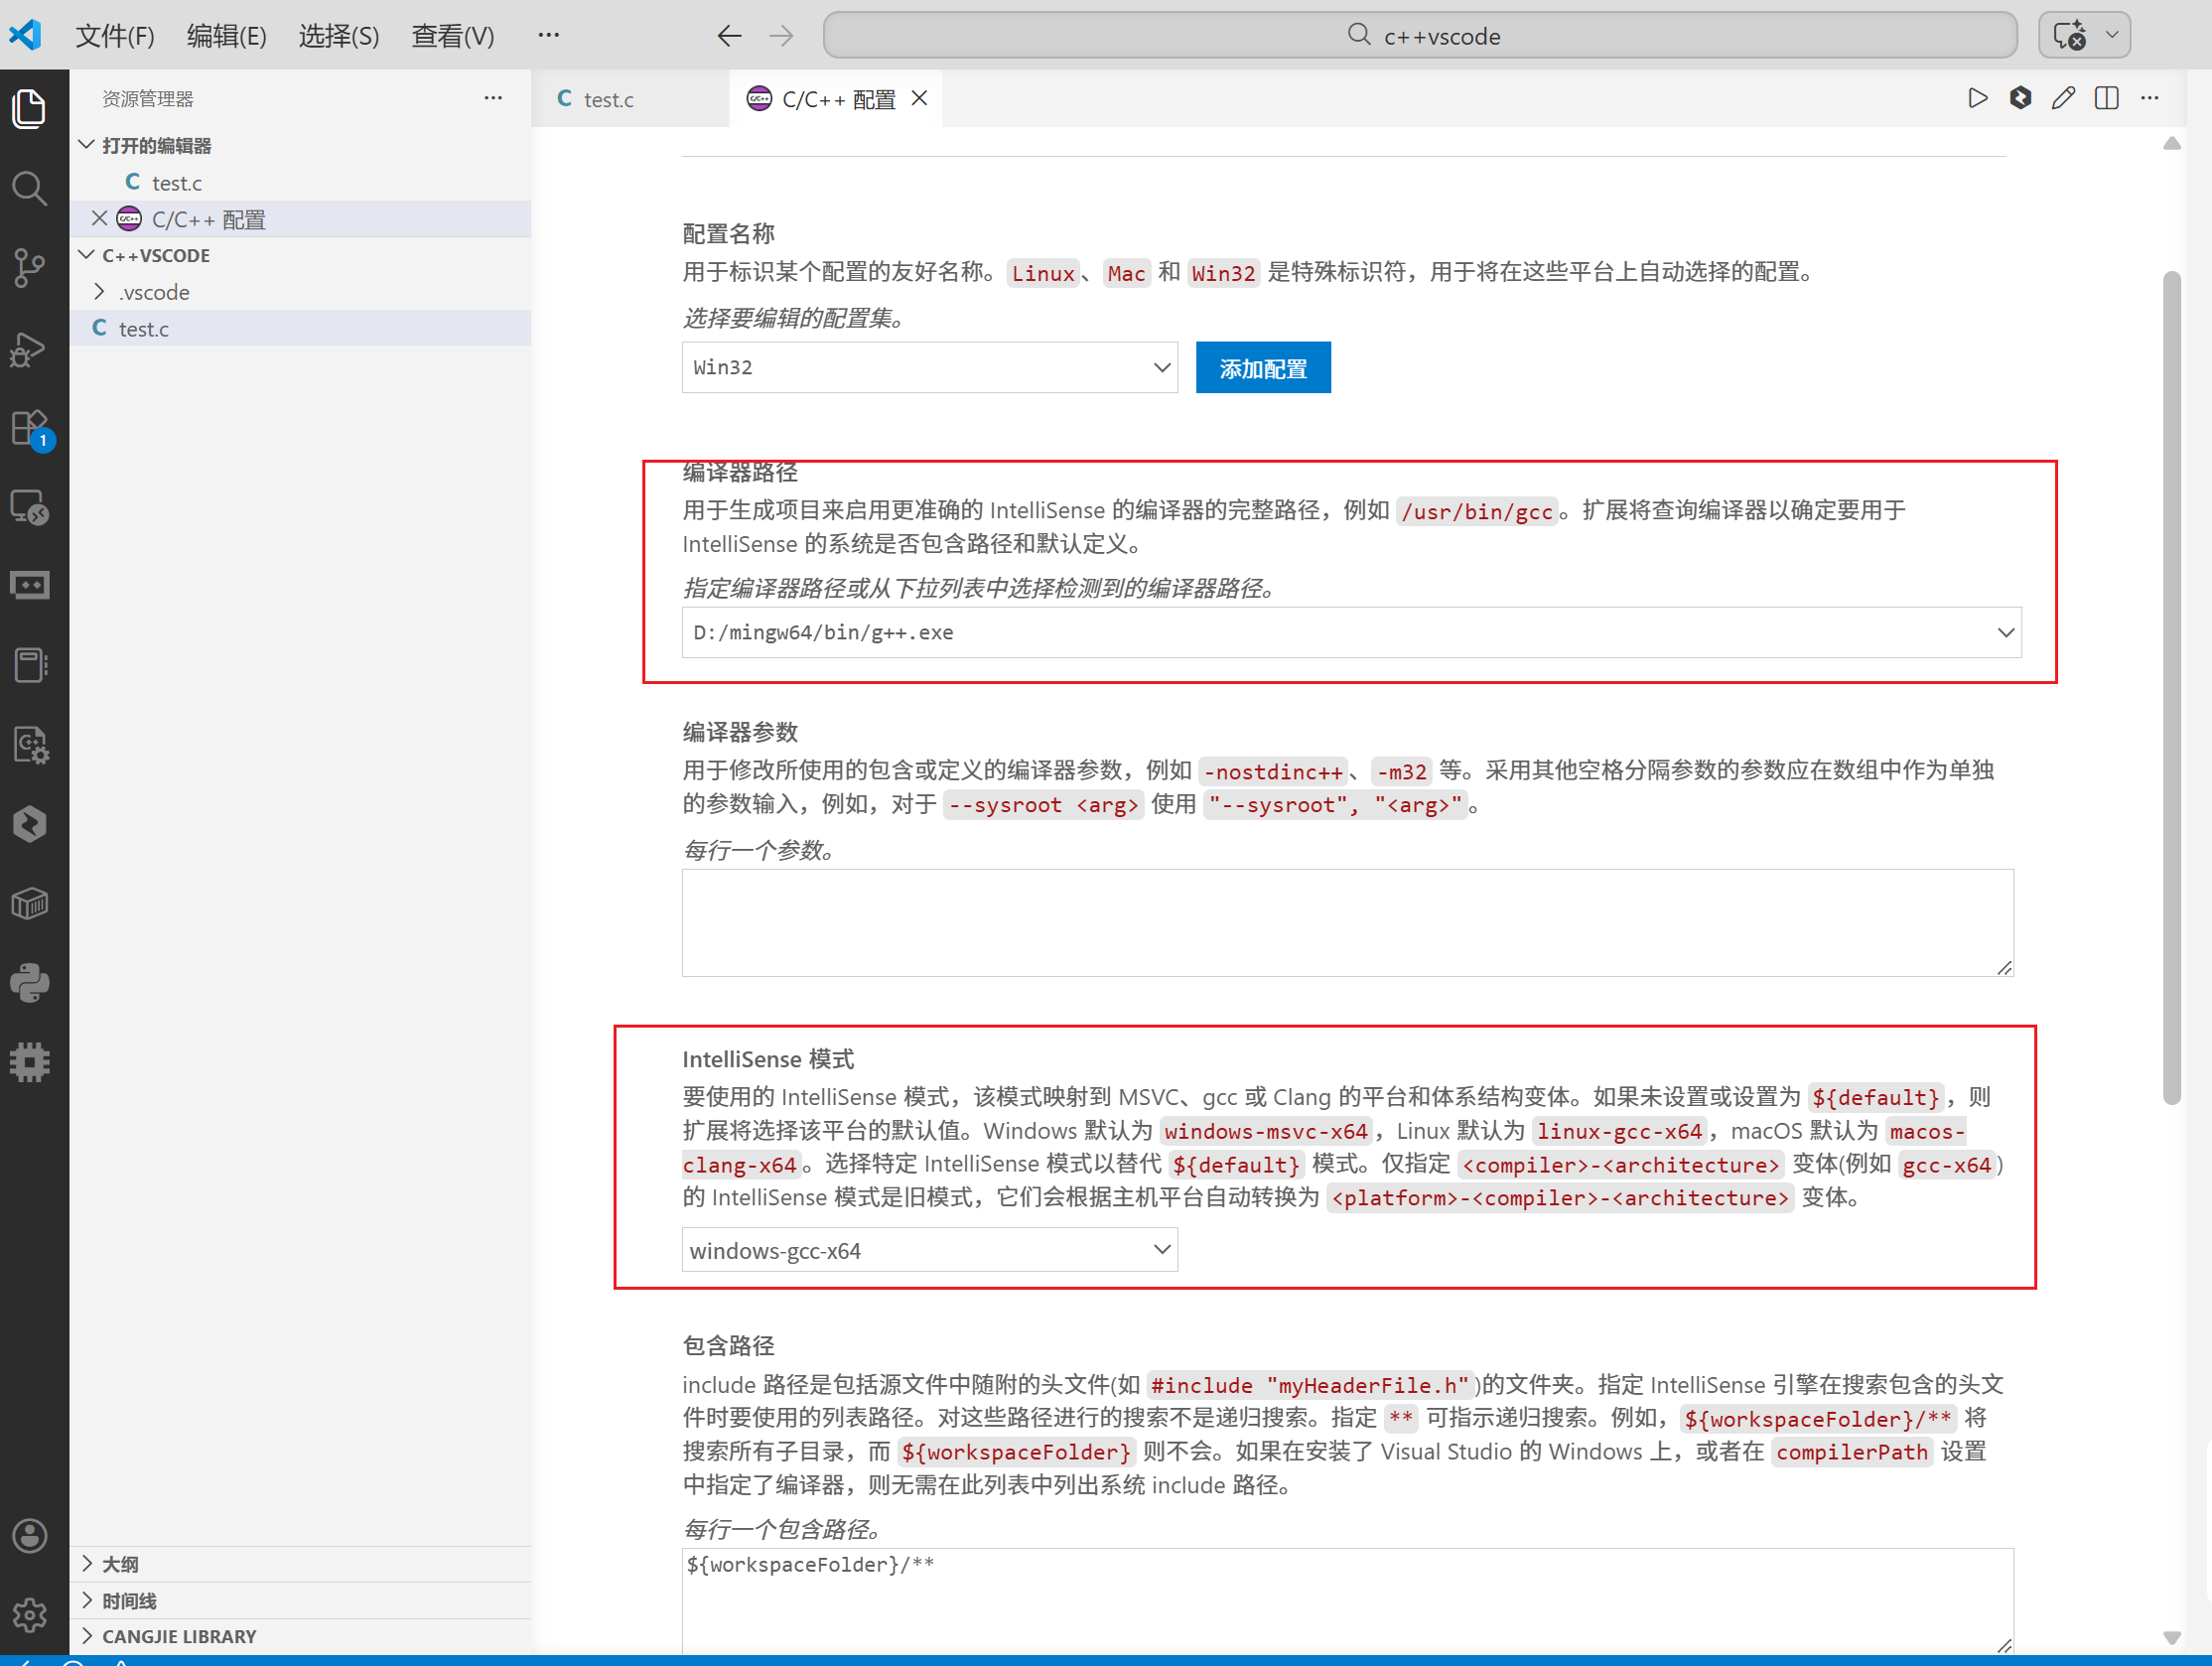
Task: Click the Run play icon in editor toolbar
Action: pos(1977,98)
